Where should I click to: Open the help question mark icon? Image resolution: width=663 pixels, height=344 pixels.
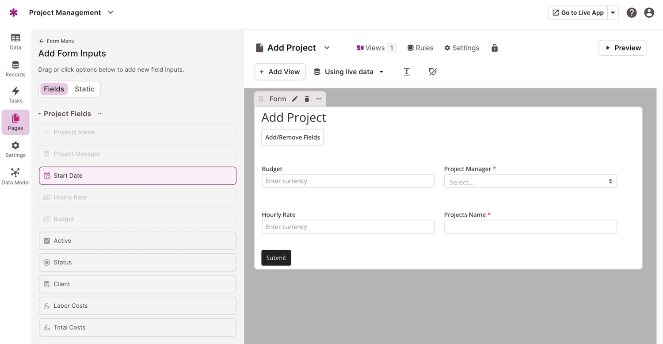pyautogui.click(x=632, y=13)
